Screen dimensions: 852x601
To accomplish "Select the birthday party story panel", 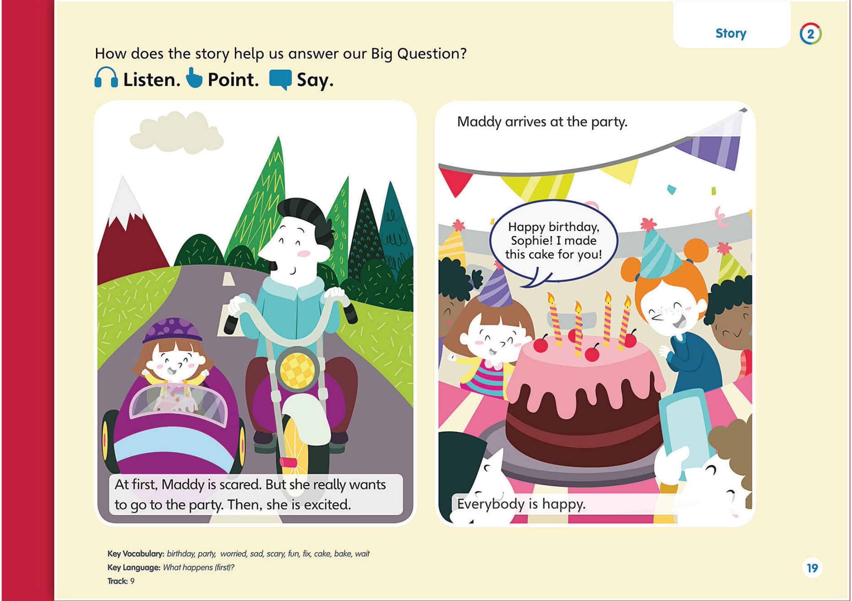I will click(x=595, y=314).
